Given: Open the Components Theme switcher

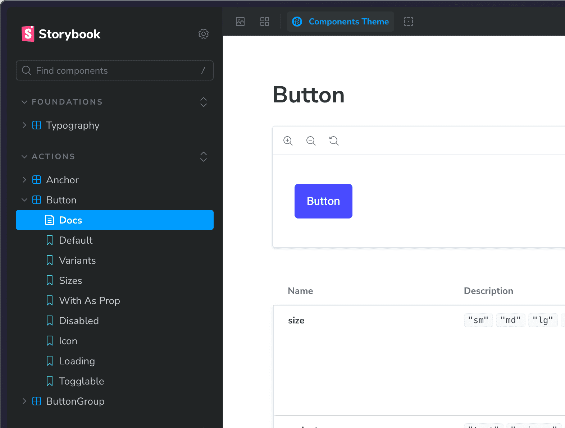Looking at the screenshot, I should pos(341,22).
